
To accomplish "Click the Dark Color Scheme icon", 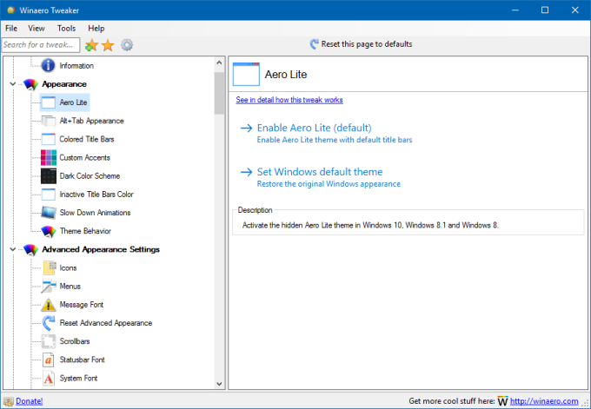I will 49,175.
